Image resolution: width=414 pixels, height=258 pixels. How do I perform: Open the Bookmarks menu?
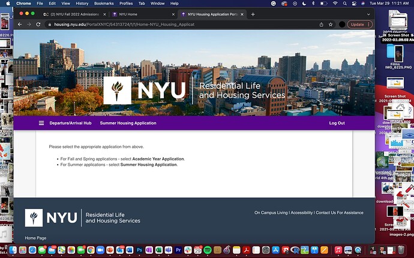pos(104,4)
